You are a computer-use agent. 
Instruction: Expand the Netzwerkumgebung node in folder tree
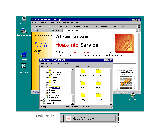coord(41,100)
